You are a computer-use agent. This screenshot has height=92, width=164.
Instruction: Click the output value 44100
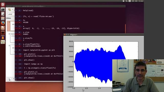click(x=26, y=22)
